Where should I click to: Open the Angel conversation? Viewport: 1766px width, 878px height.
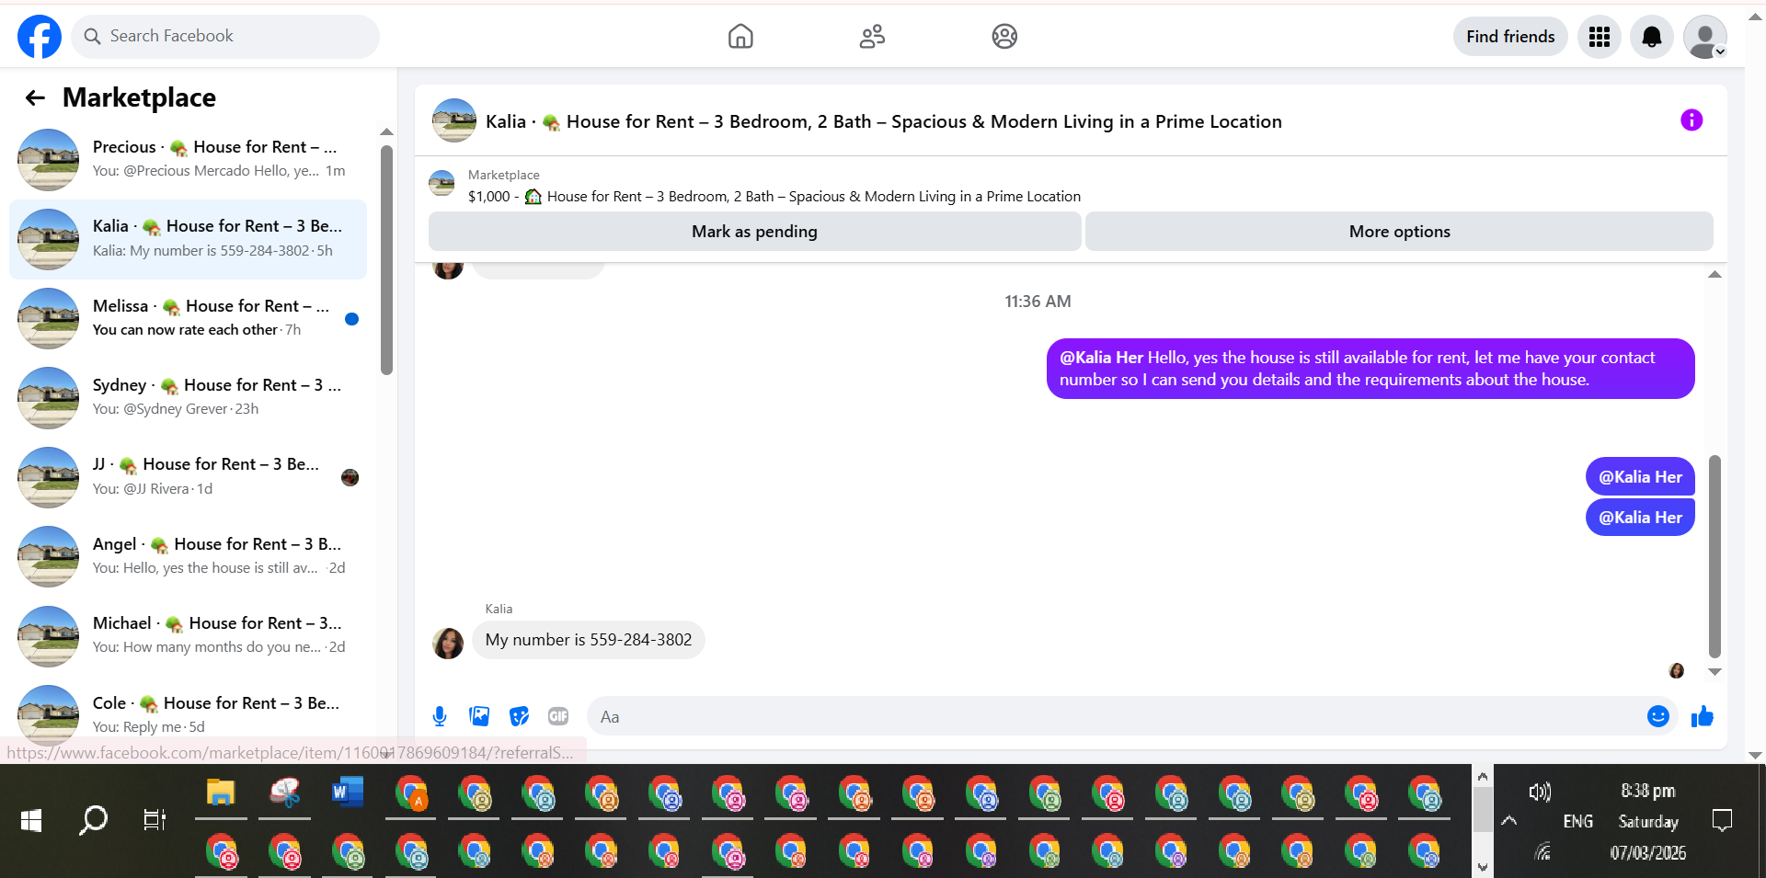(188, 556)
